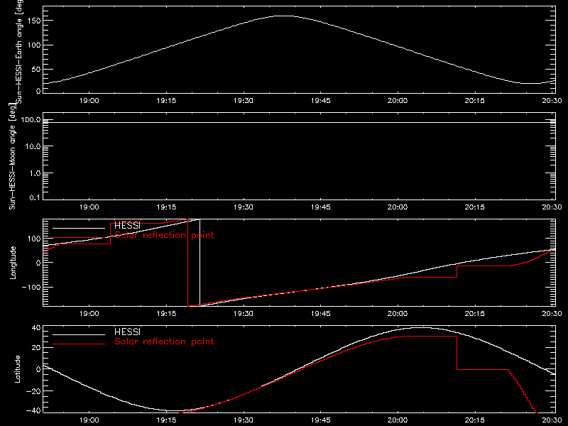Click the 'Sun-HESSI-Moon angle [deg]' axis label
Image resolution: width=568 pixels, height=426 pixels.
(x=12, y=156)
